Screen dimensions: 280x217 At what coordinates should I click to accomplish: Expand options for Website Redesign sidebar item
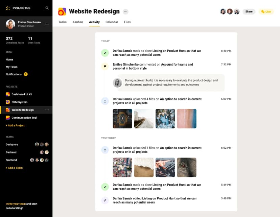click(47, 110)
